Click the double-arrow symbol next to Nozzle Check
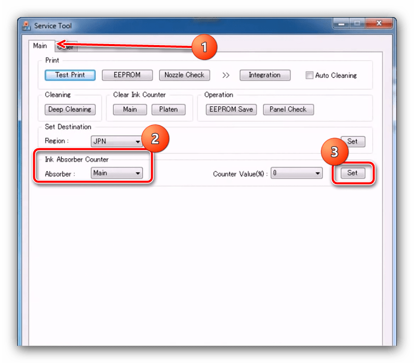Screen dimensions: 414x363 (x=226, y=75)
